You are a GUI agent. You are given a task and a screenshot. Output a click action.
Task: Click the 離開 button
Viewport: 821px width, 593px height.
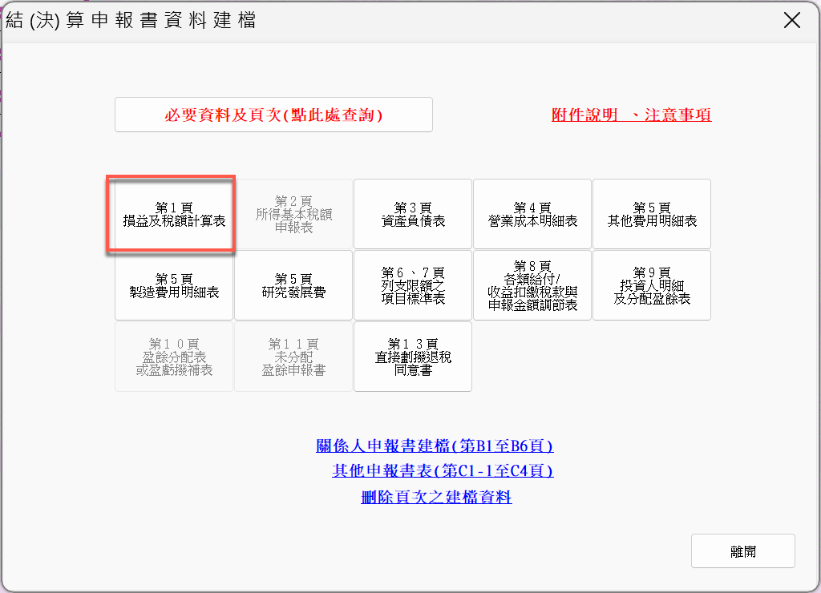point(742,551)
